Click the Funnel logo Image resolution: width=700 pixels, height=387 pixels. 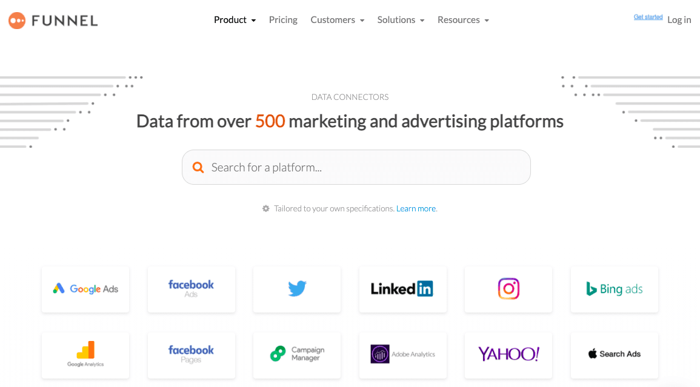click(x=53, y=20)
